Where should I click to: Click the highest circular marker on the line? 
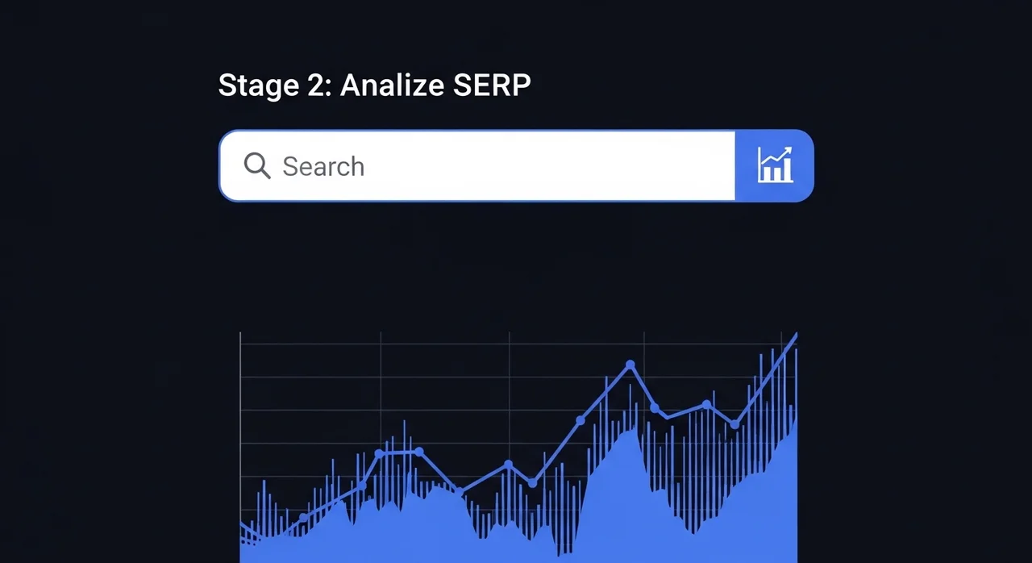tap(630, 365)
